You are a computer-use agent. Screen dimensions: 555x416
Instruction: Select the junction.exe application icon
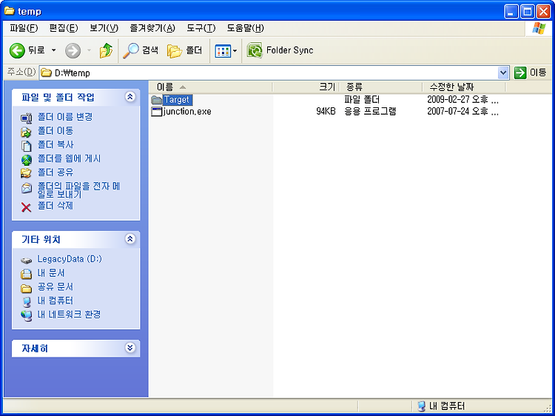[x=156, y=112]
